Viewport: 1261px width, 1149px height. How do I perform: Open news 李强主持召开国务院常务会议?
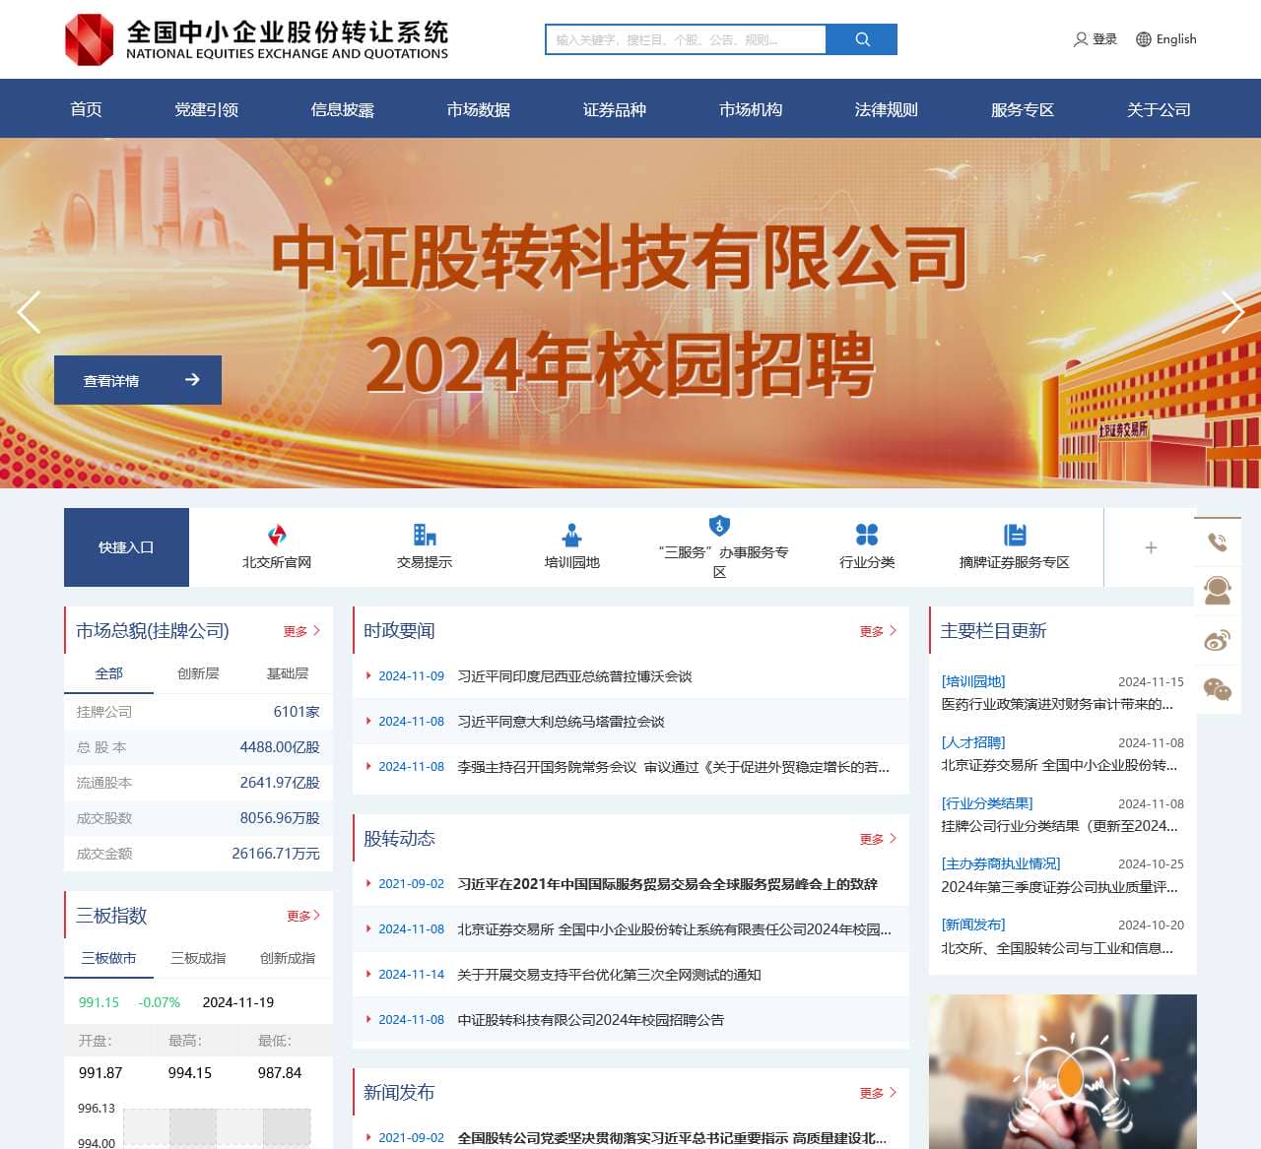point(673,767)
